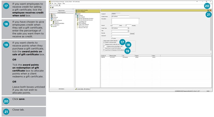214x117 pixels.
Task: Tick Employee receives credit when sold checkbox
Action: coord(104,44)
